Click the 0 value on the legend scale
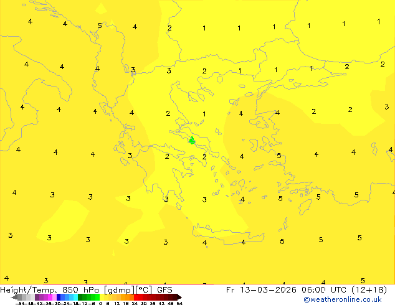This screenshot has width=395, height=305. [x=100, y=303]
